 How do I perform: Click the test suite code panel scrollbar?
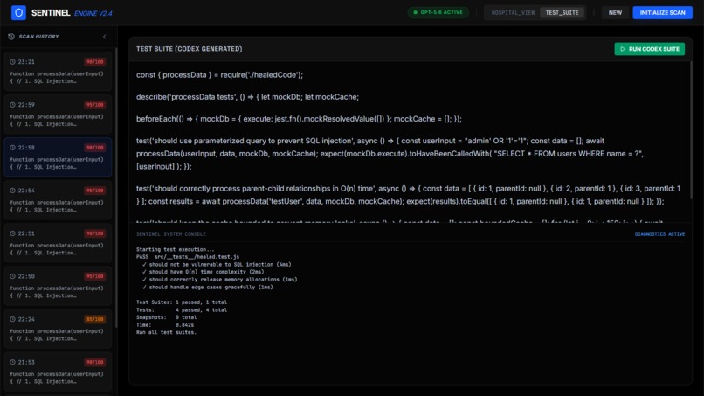pos(691,130)
